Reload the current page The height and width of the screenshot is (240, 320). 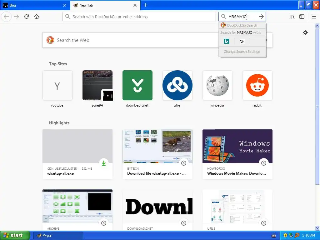click(27, 17)
